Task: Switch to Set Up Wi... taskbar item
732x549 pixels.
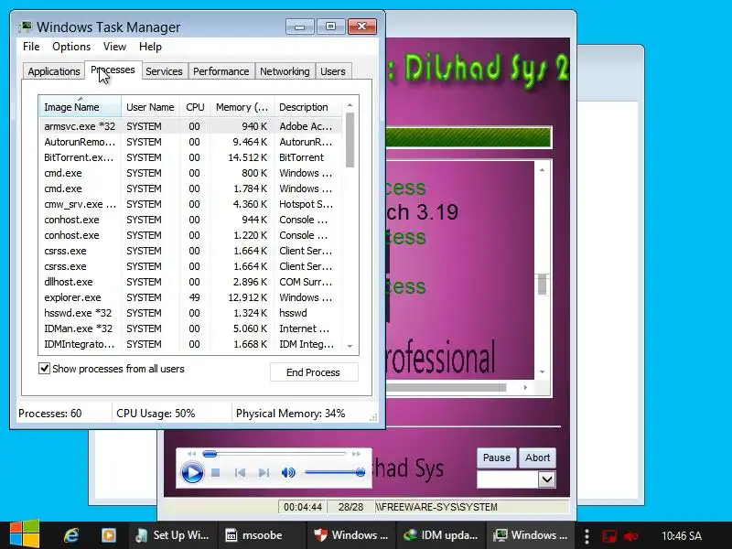Action: point(173,535)
